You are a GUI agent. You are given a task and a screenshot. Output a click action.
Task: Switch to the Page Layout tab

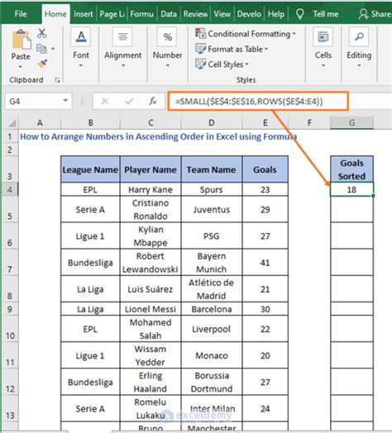(112, 14)
